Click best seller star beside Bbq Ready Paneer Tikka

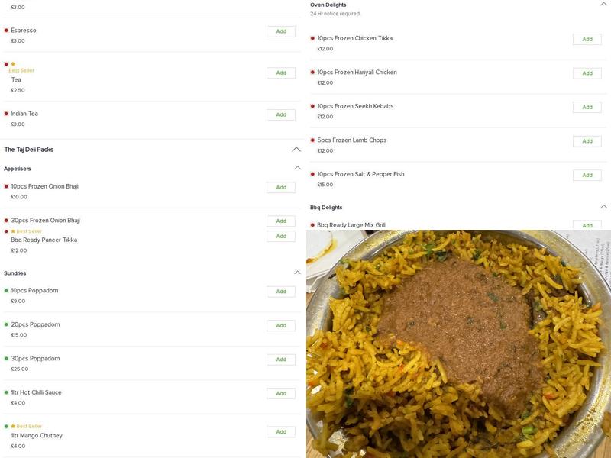(x=14, y=229)
